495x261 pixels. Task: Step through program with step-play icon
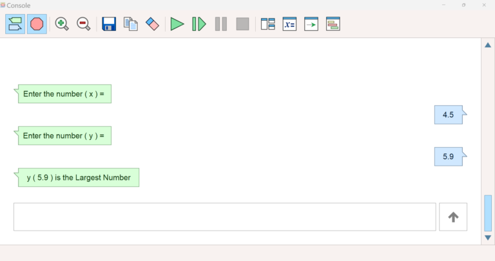click(199, 24)
